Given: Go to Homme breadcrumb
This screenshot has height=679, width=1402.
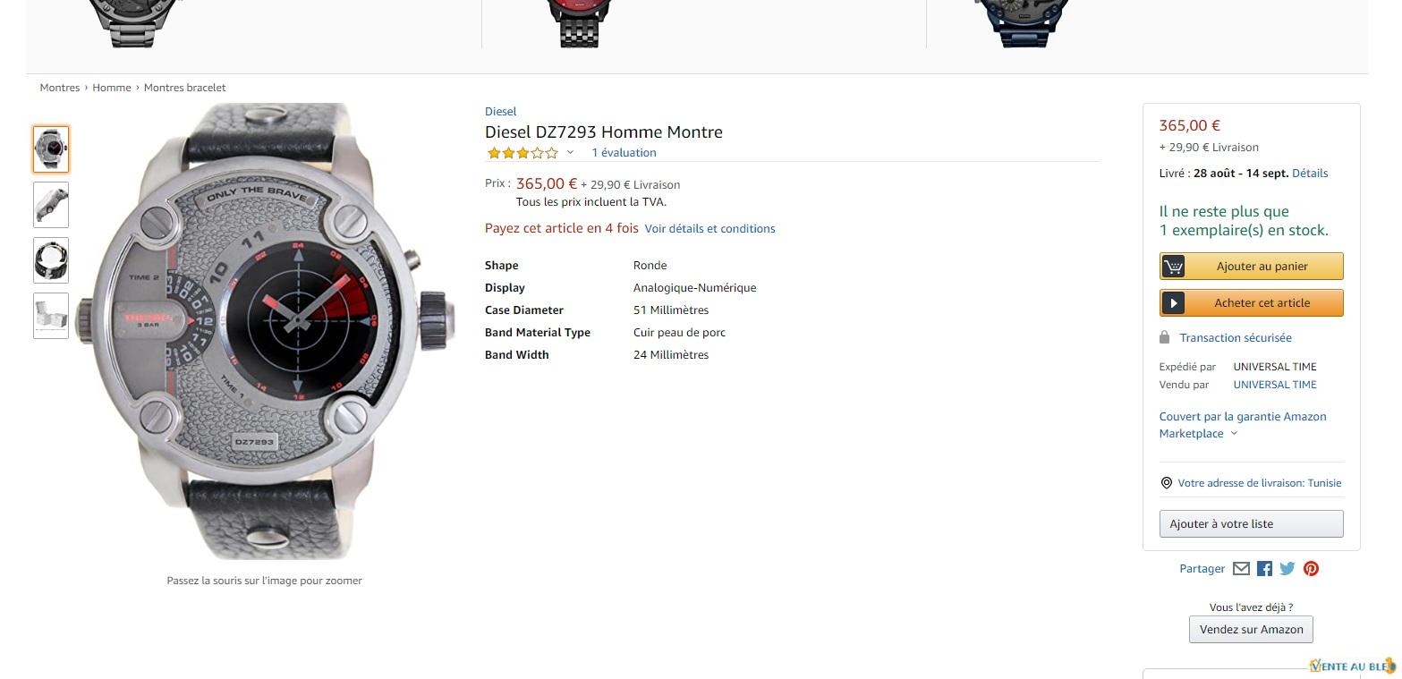Looking at the screenshot, I should 112,88.
